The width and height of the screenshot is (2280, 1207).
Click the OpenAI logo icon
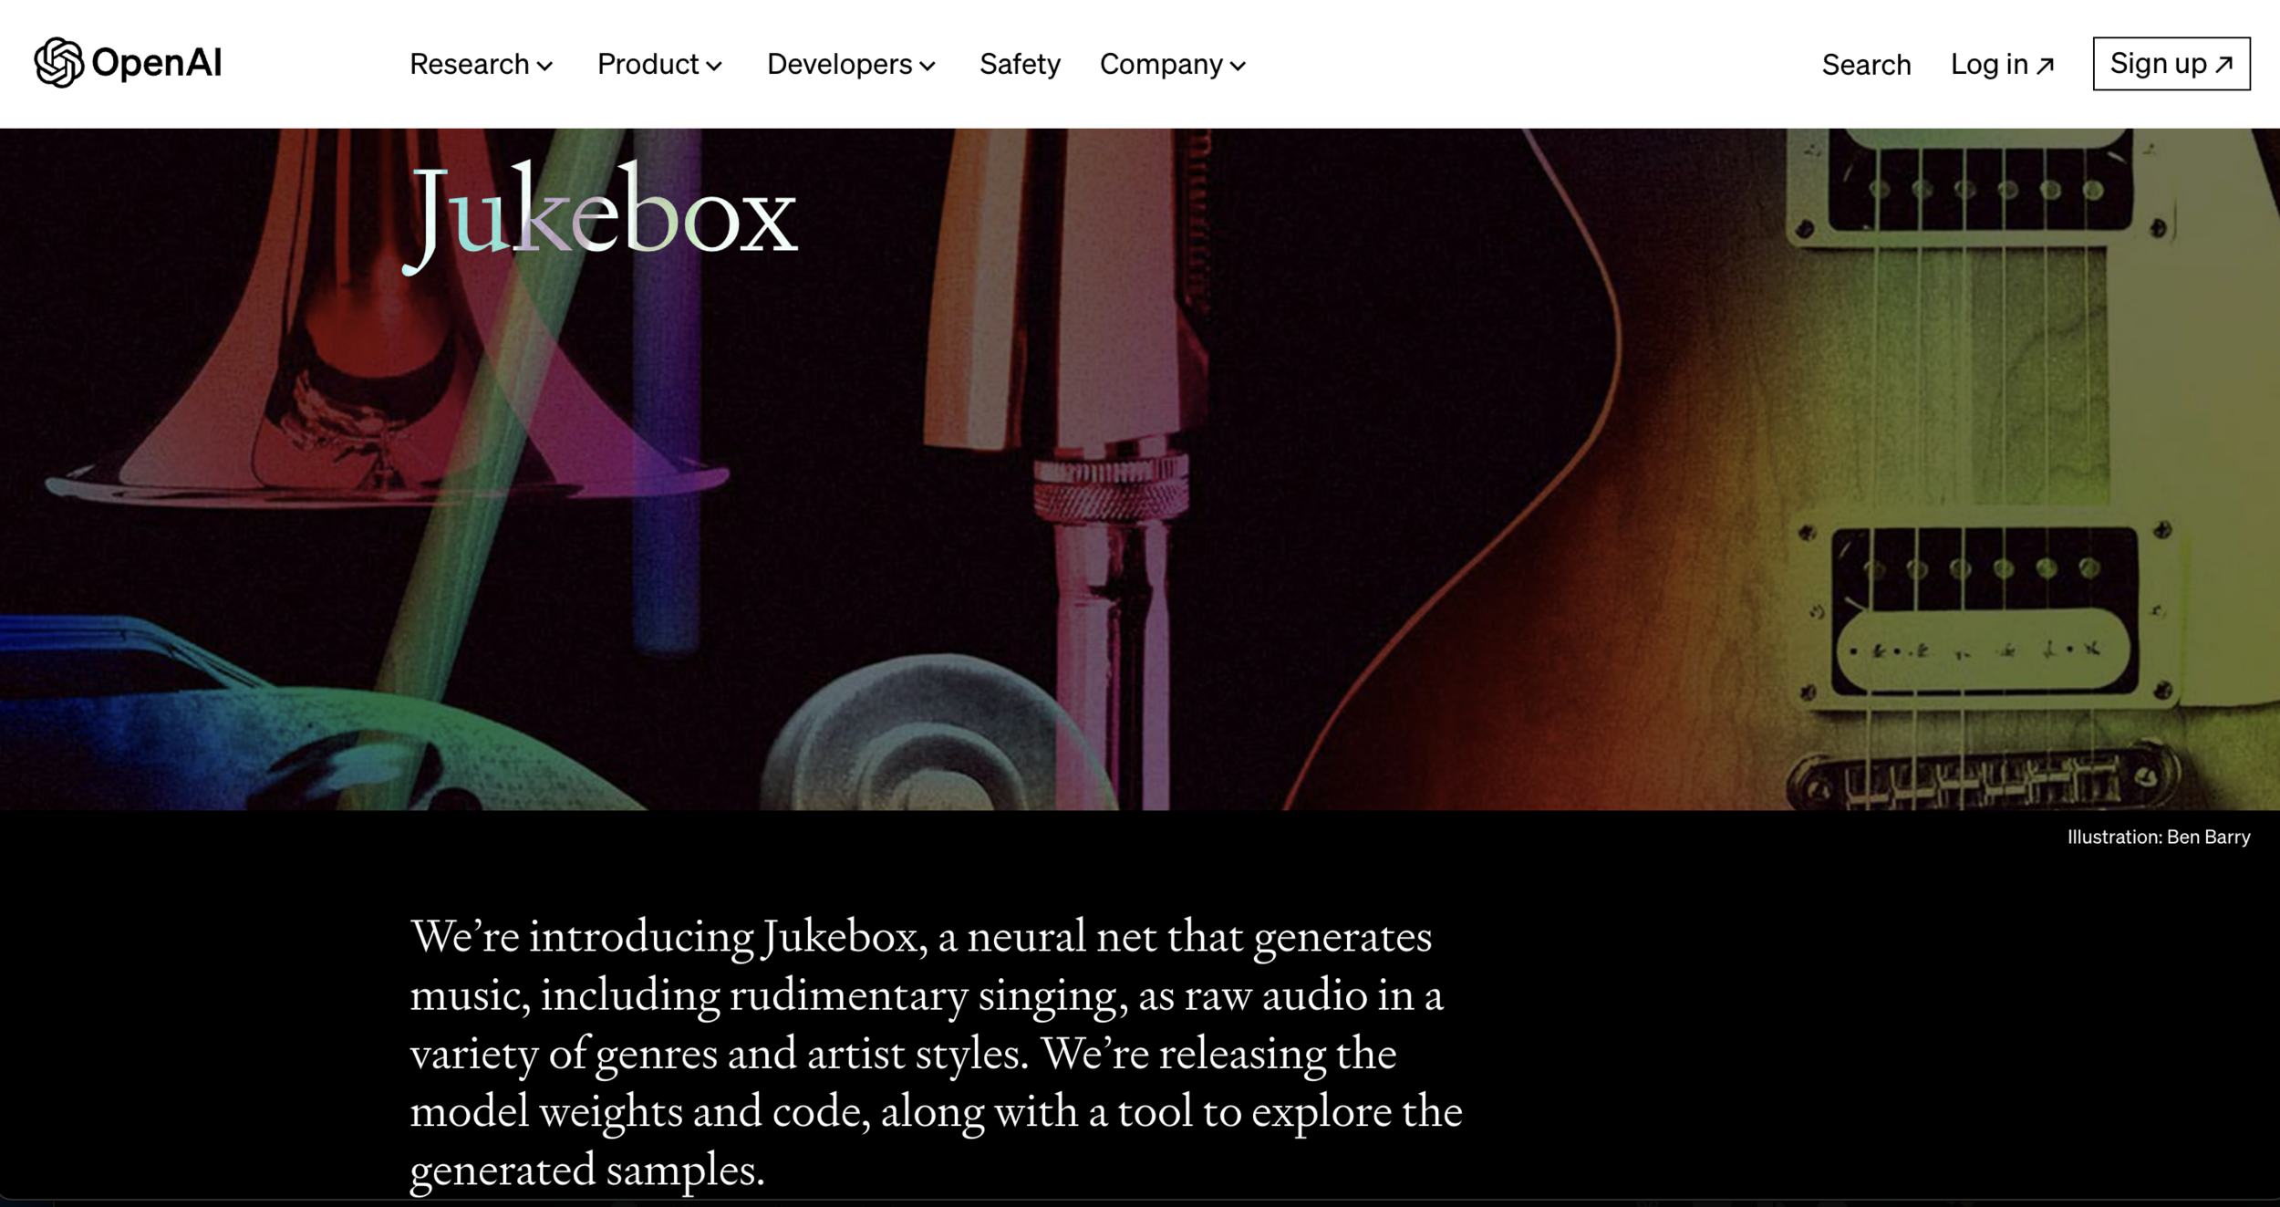click(58, 63)
